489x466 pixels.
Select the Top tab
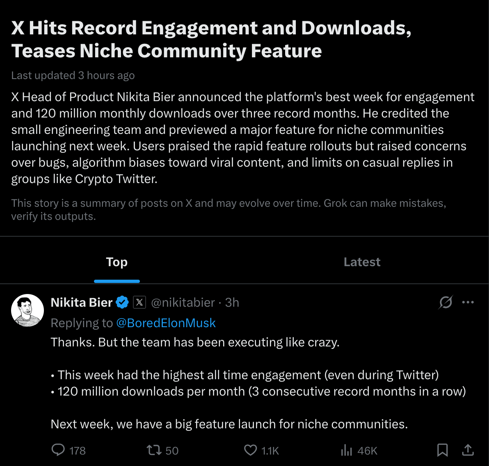point(117,262)
